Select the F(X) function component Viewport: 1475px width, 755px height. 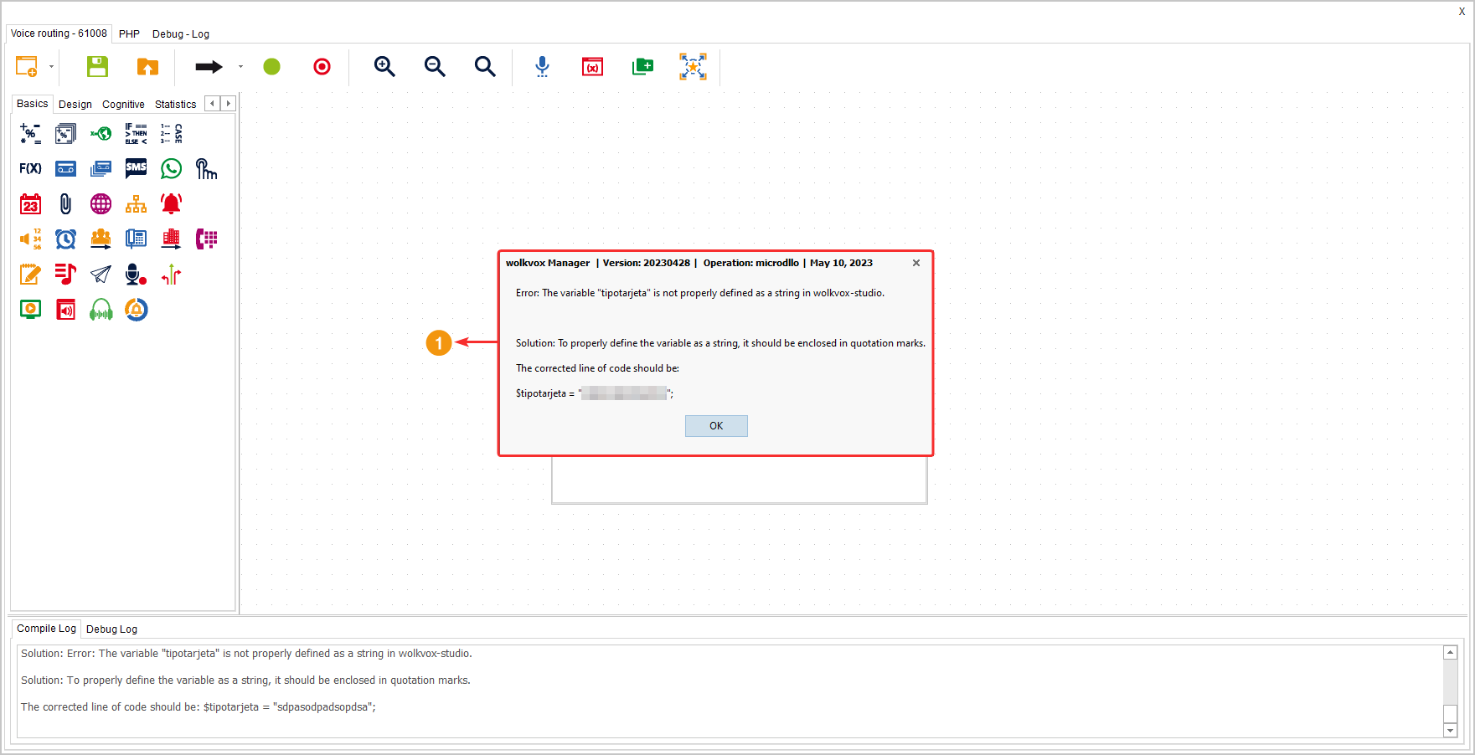coord(30,168)
